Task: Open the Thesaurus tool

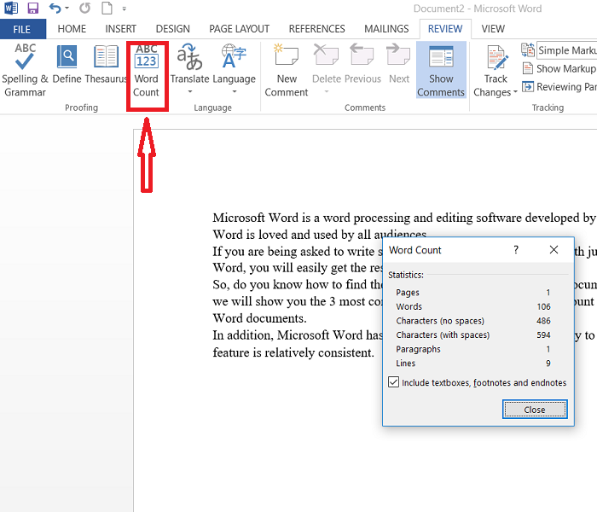Action: [x=106, y=64]
